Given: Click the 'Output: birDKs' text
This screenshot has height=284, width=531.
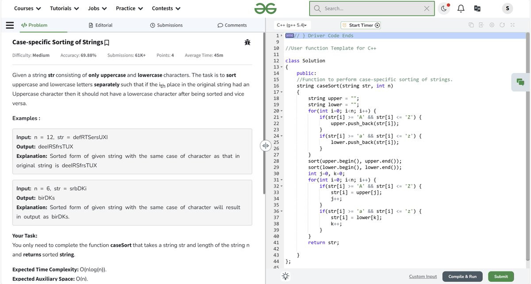Looking at the screenshot, I should tap(35, 198).
